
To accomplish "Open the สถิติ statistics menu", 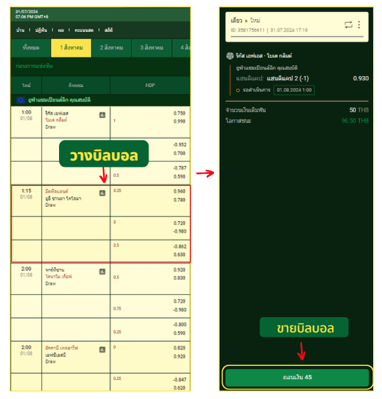I will (109, 30).
